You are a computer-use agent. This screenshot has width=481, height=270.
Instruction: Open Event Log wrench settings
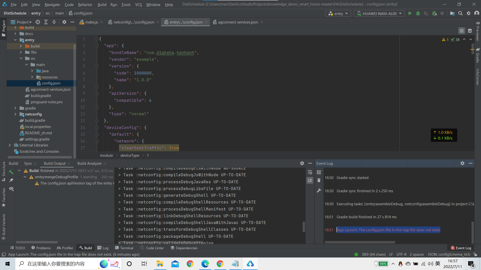[319, 190]
